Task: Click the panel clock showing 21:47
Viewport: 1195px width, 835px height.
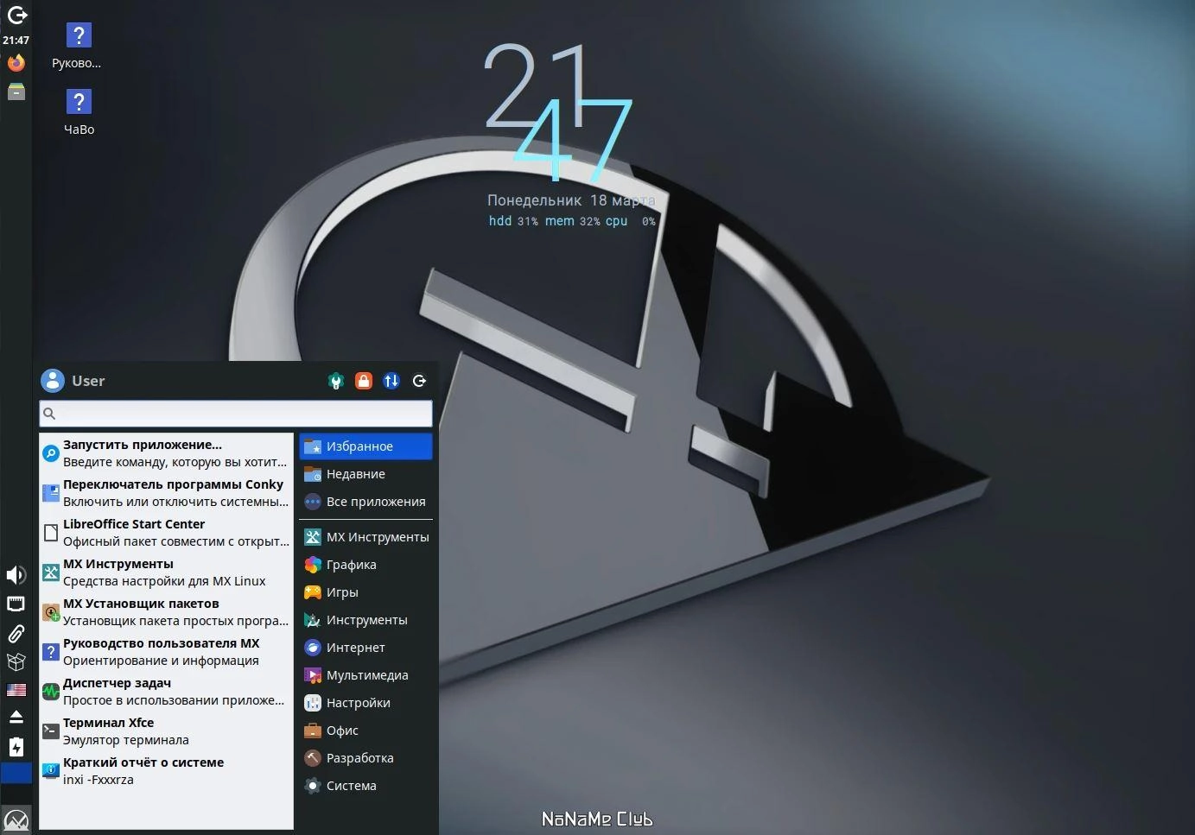Action: [x=16, y=40]
